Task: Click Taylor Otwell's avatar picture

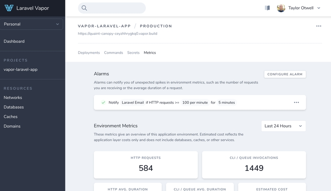Action: [x=281, y=8]
